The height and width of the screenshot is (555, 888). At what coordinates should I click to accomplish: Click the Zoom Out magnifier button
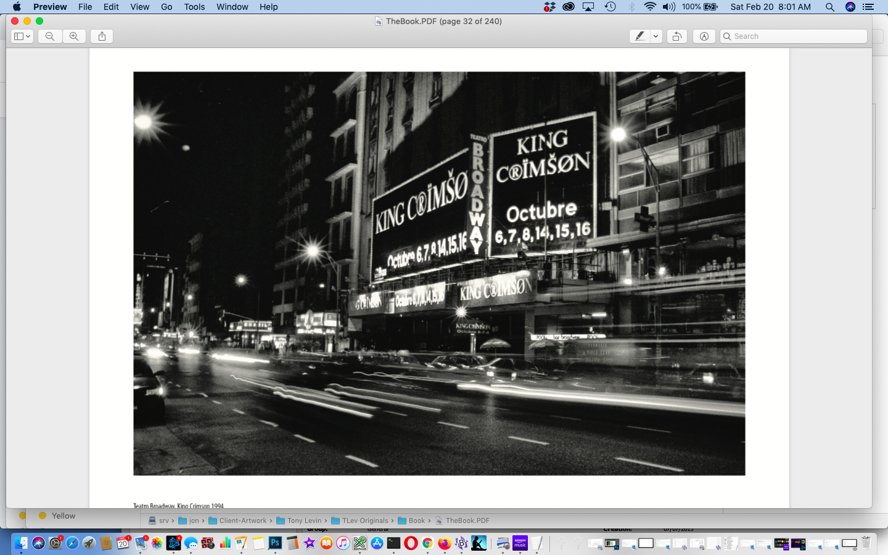(50, 36)
